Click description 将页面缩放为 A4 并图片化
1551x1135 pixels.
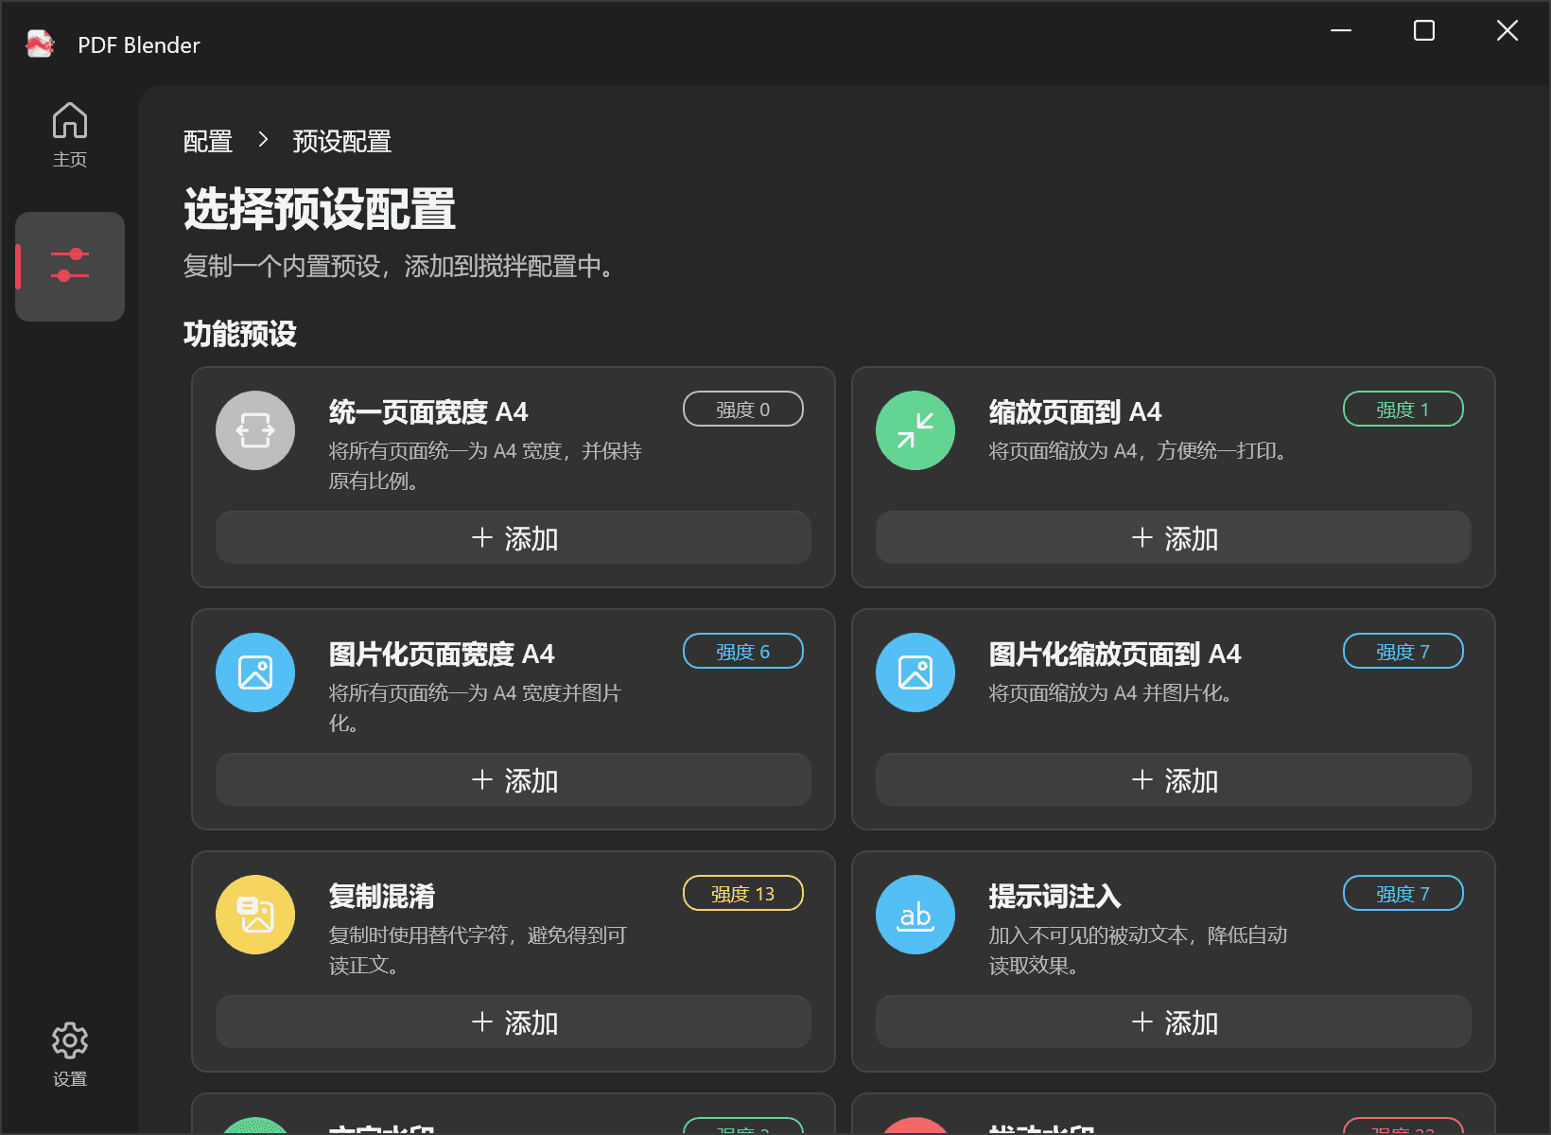[x=1111, y=693]
